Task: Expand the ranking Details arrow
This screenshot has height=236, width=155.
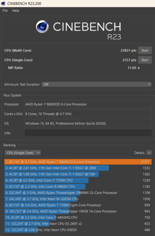Action: pyautogui.click(x=149, y=153)
